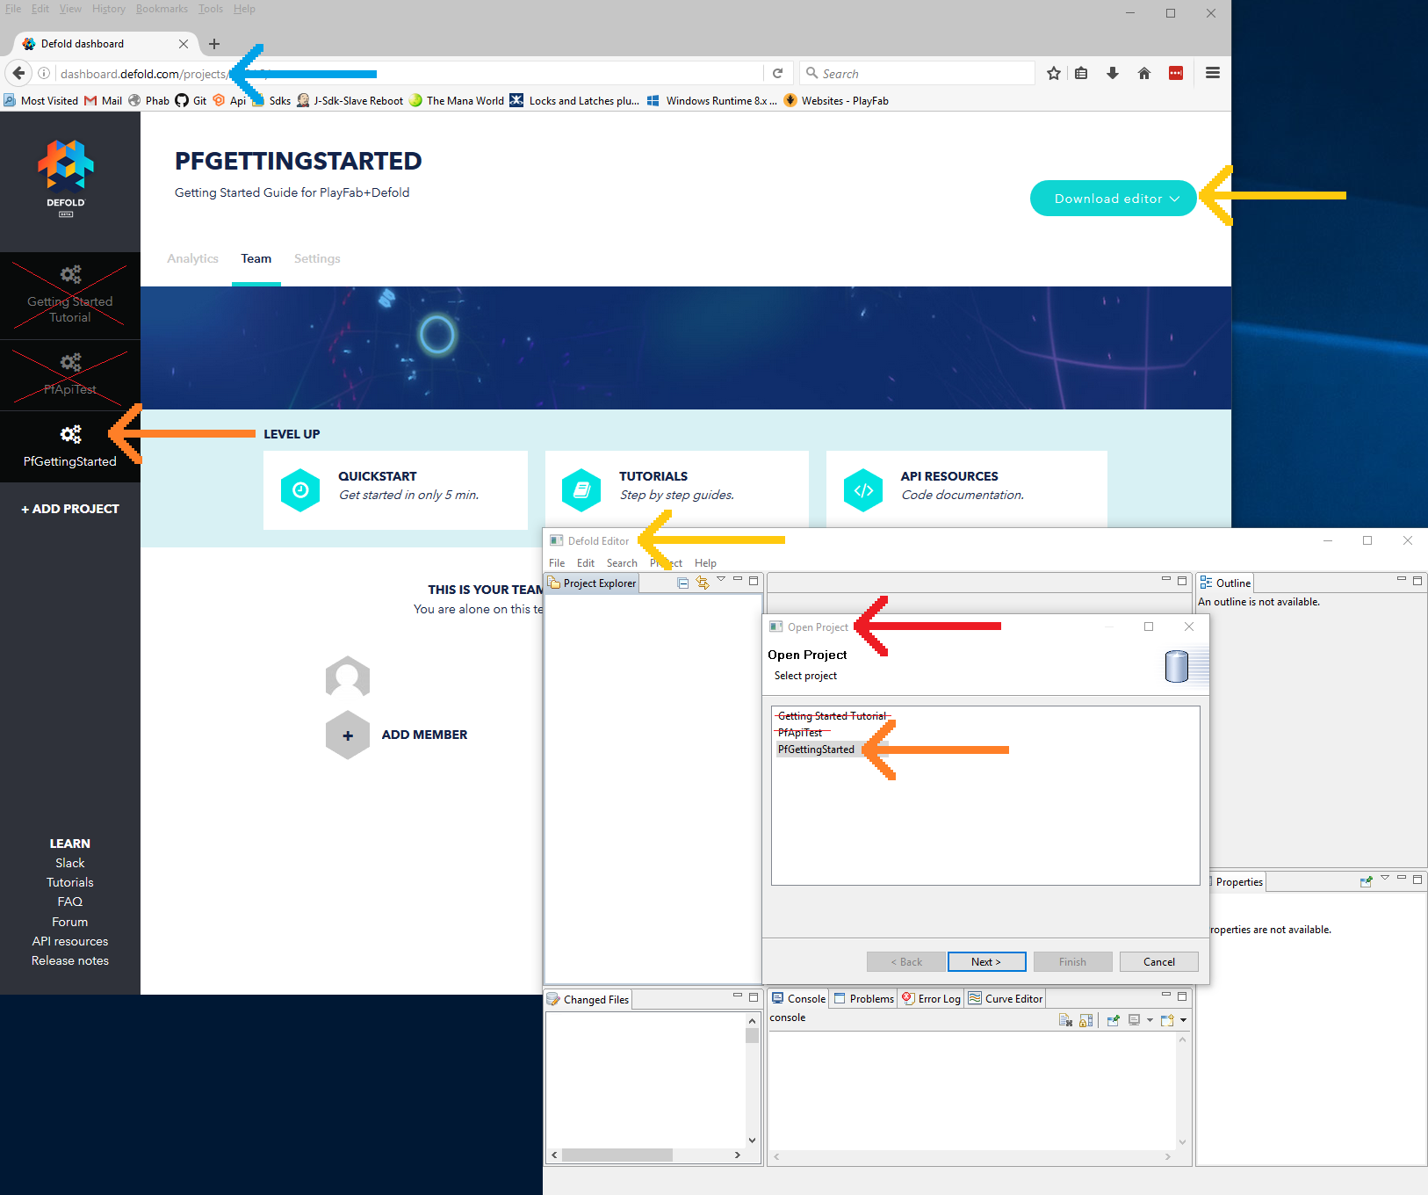Click the Defold logo in the sidebar
Viewport: 1428px width, 1195px height.
click(x=66, y=177)
